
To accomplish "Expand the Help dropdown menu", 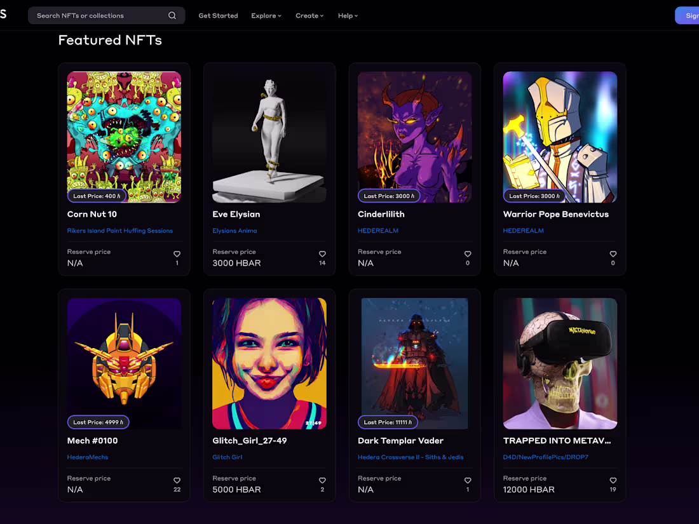I will tap(348, 15).
